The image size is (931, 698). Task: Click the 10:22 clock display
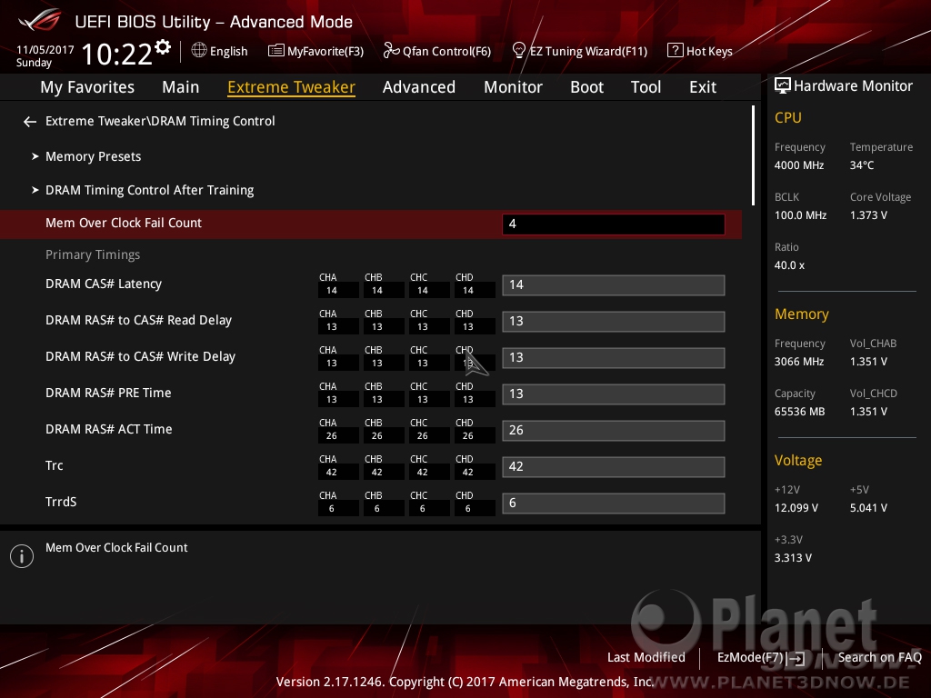[116, 55]
